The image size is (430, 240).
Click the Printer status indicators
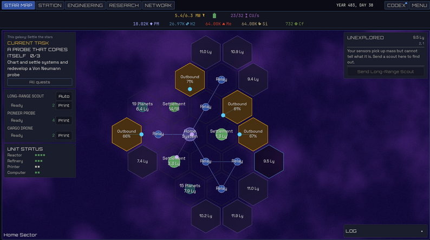click(x=37, y=166)
